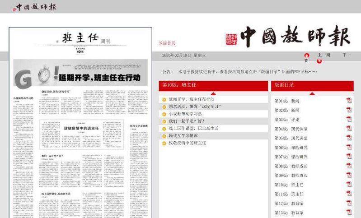Image resolution: width=361 pixels, height=218 pixels.
Task: Open article 线上玩伴课堂,玩出新生活
Action: coord(193,128)
